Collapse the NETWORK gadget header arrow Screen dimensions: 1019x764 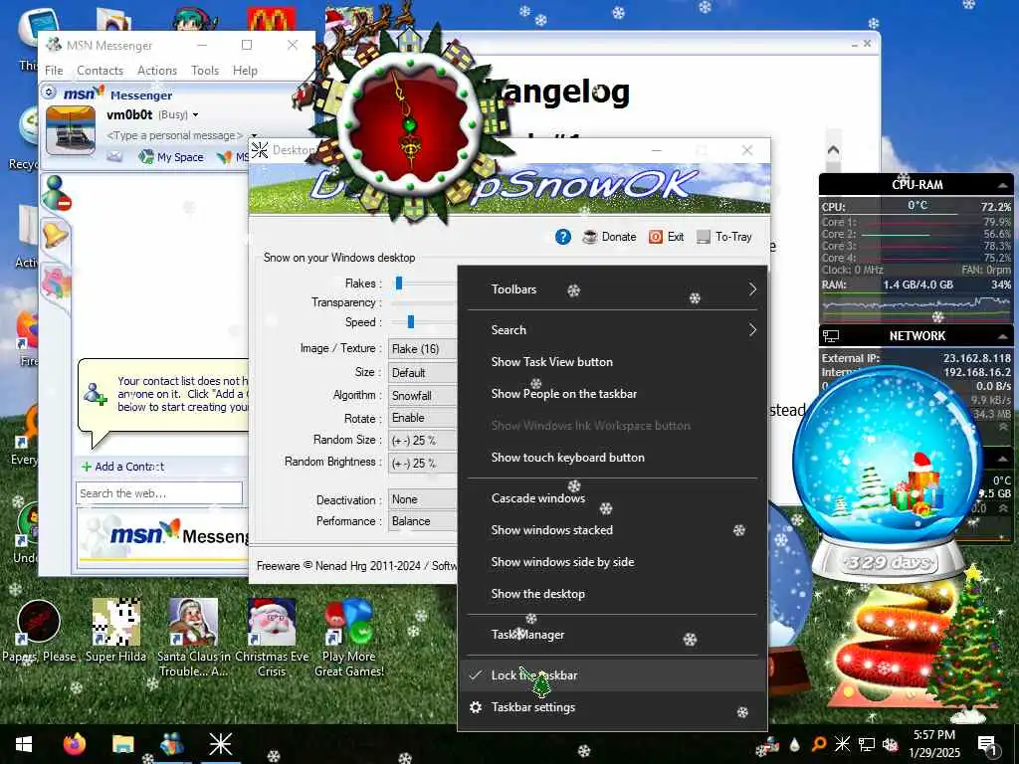point(1003,336)
